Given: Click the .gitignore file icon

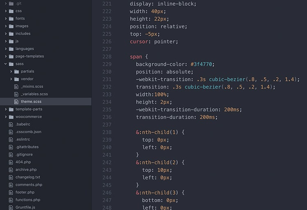Looking at the screenshot, I should coord(11,154).
